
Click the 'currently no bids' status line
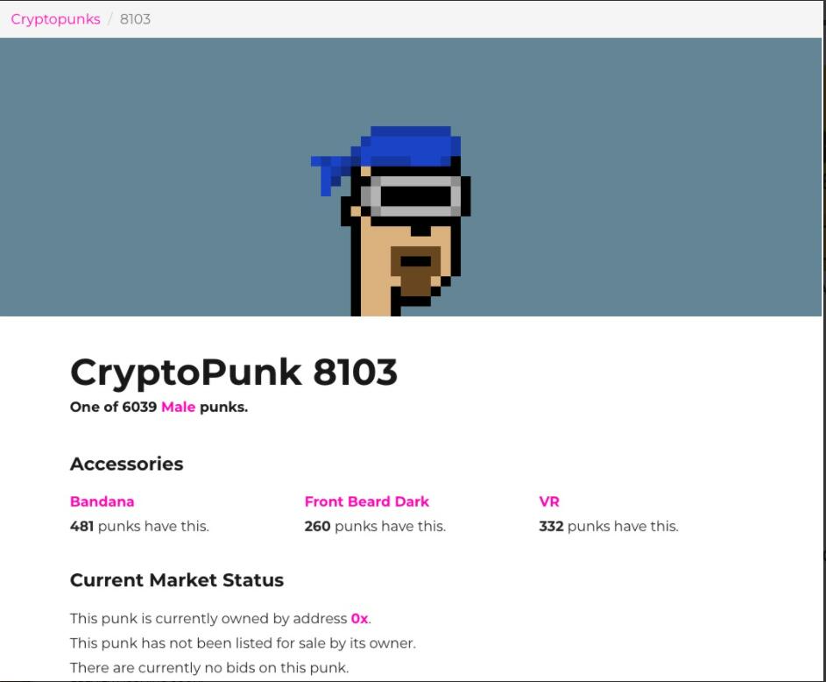click(x=209, y=668)
